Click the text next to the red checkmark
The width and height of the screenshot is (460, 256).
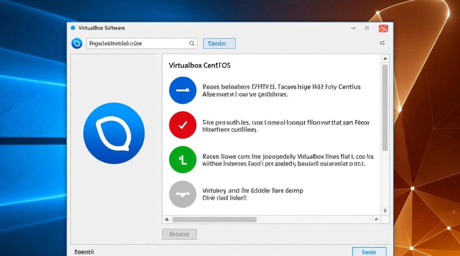tap(286, 126)
